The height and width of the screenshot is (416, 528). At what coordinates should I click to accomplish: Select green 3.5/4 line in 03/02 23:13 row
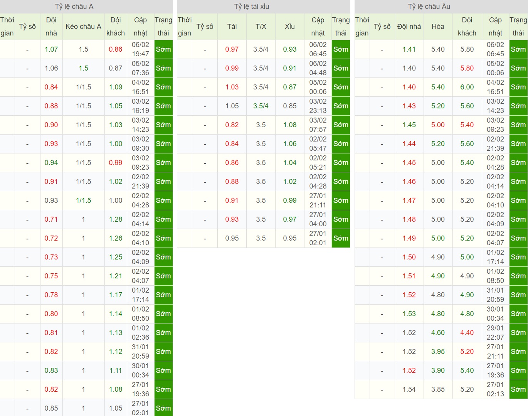(261, 106)
